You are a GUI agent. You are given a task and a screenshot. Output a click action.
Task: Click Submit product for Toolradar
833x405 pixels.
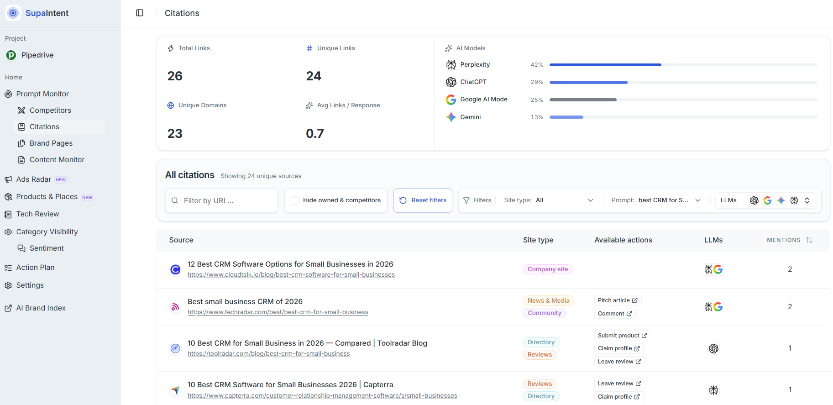(x=623, y=336)
